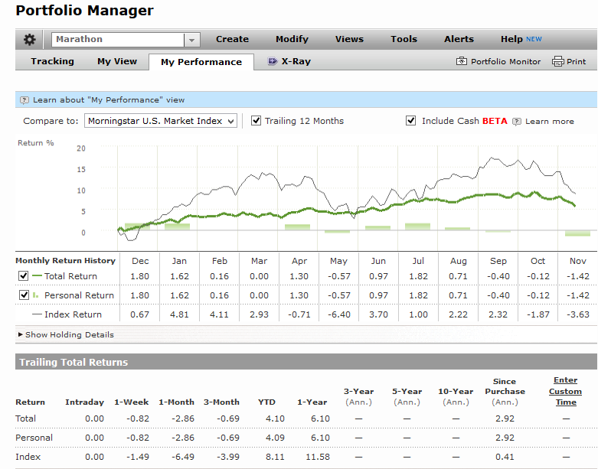Screen dimensions: 598x469
Task: Click the Portfolio Monitor icon
Action: [x=462, y=61]
